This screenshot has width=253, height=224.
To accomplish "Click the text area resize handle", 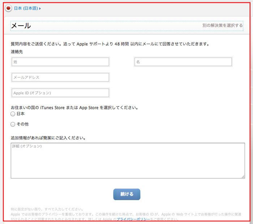I will pos(243,177).
